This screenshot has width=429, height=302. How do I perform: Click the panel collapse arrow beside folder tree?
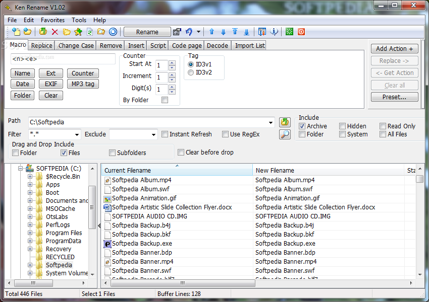click(x=99, y=225)
